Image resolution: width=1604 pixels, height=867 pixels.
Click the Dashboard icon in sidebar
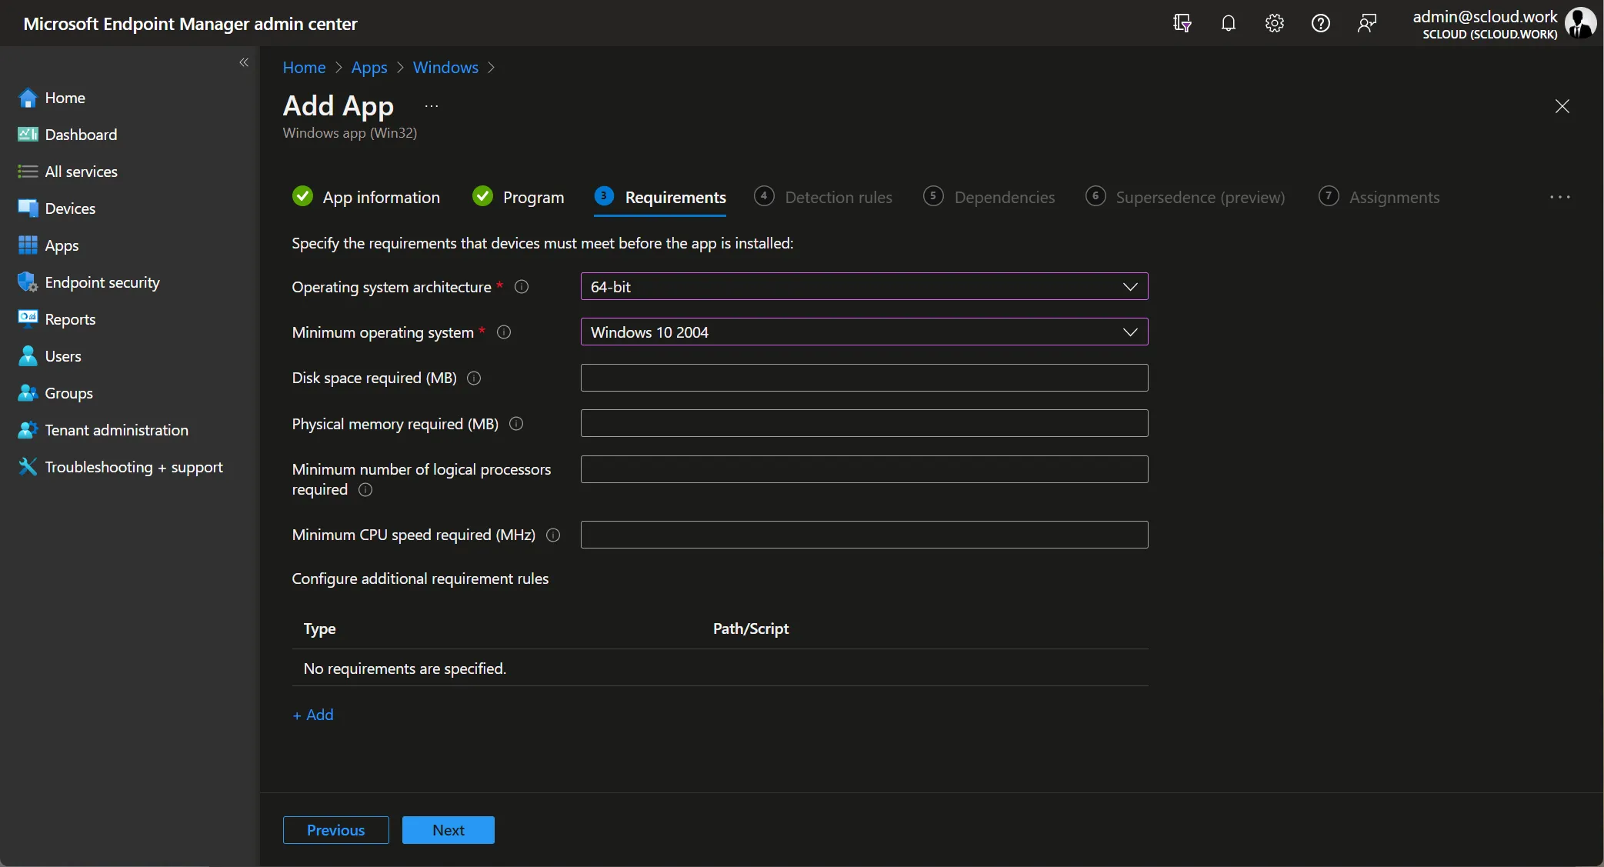click(x=28, y=135)
